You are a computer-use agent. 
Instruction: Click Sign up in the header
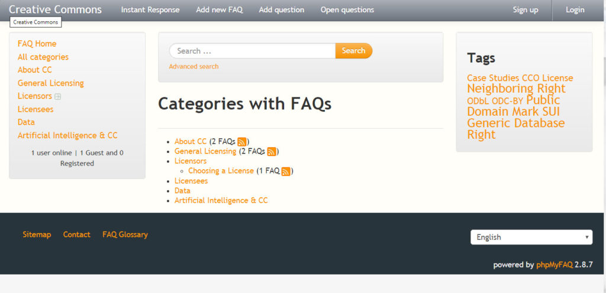pyautogui.click(x=525, y=10)
